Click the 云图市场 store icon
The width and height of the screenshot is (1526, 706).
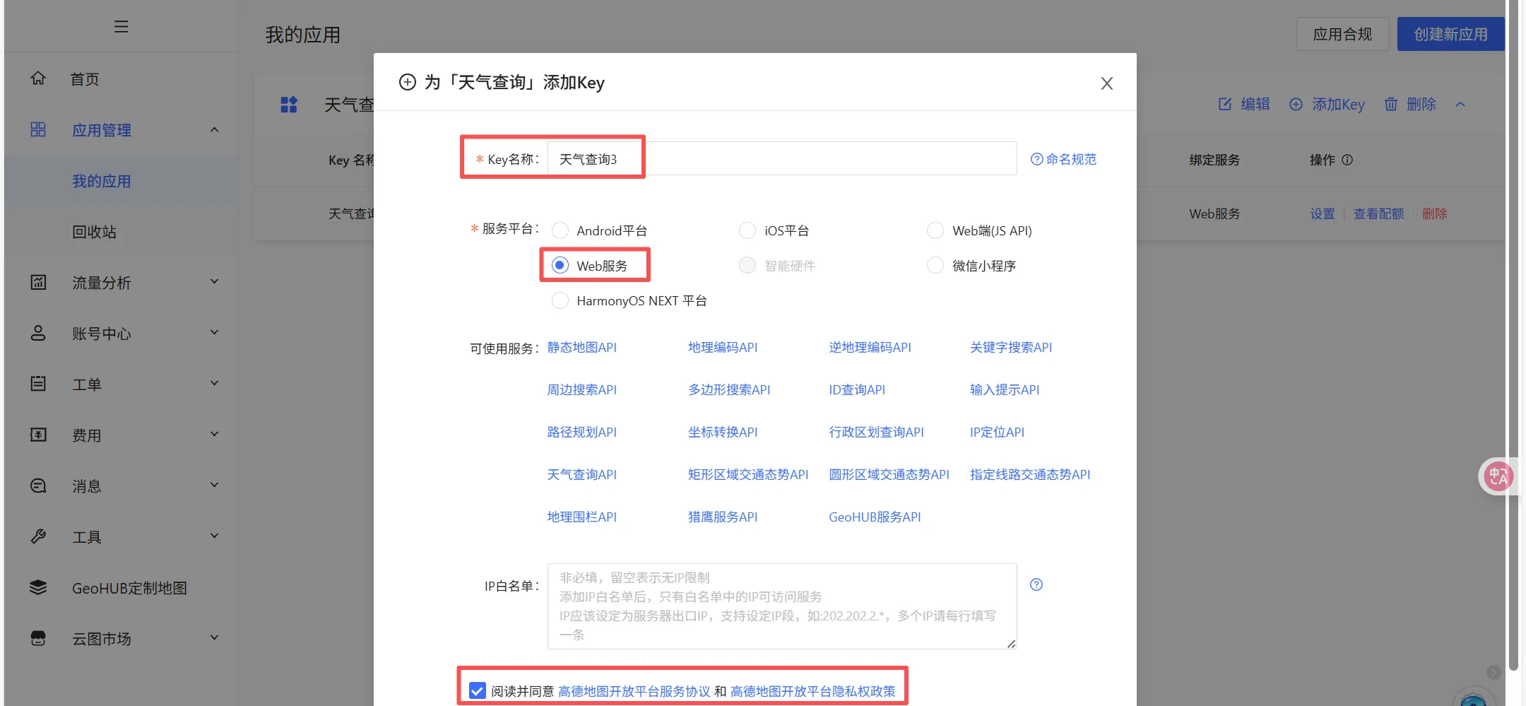pyautogui.click(x=38, y=638)
